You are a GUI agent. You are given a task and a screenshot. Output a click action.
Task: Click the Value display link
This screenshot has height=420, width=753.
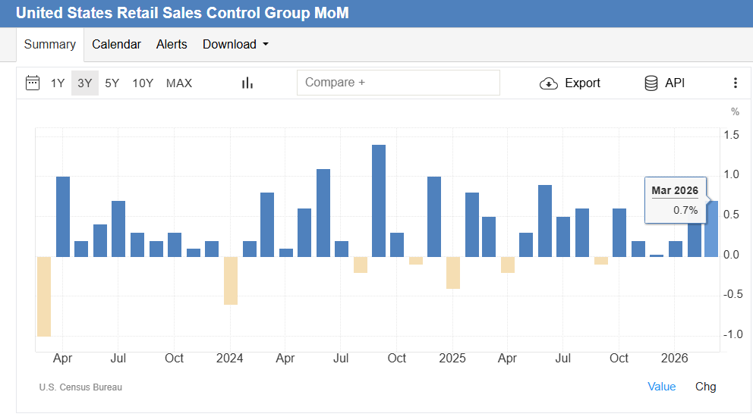pos(661,387)
